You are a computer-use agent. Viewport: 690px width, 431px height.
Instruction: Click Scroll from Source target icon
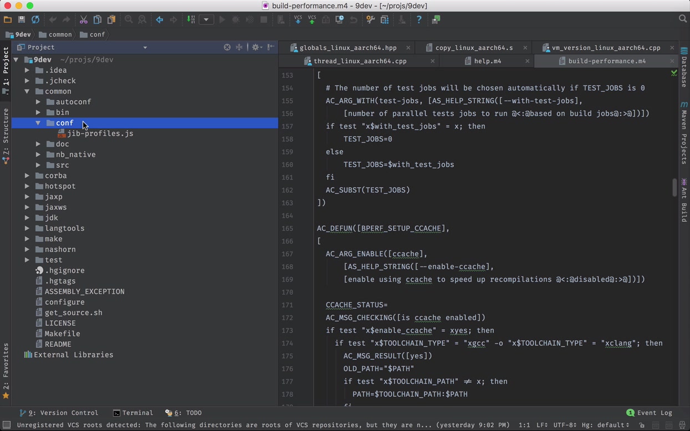tap(227, 47)
